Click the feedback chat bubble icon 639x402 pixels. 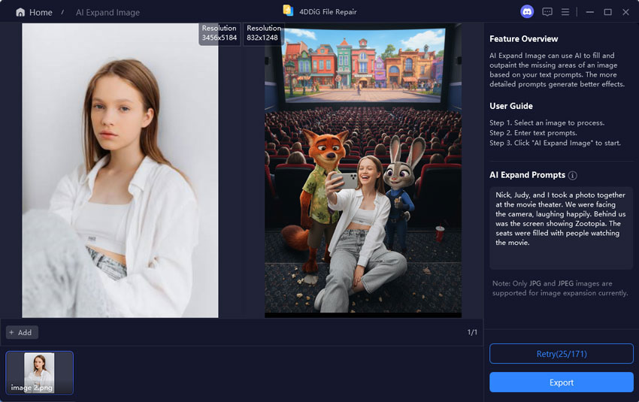[547, 12]
